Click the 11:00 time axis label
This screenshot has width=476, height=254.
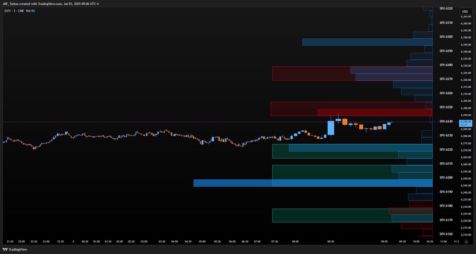[x=443, y=241]
